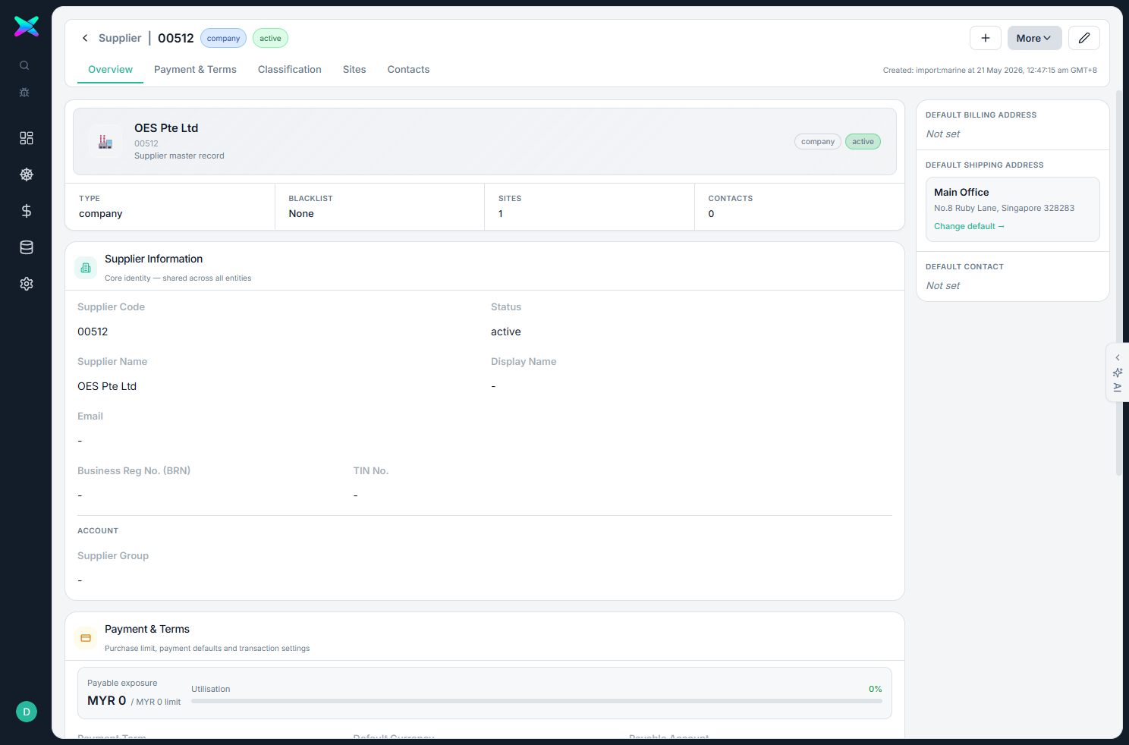Open the dashboard grid icon in the sidebar
Image resolution: width=1129 pixels, height=745 pixels.
27,138
